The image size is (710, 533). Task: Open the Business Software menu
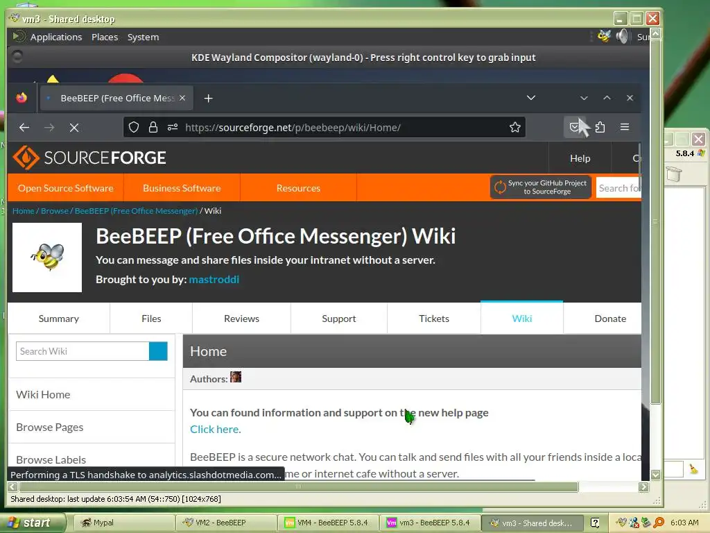pyautogui.click(x=182, y=188)
